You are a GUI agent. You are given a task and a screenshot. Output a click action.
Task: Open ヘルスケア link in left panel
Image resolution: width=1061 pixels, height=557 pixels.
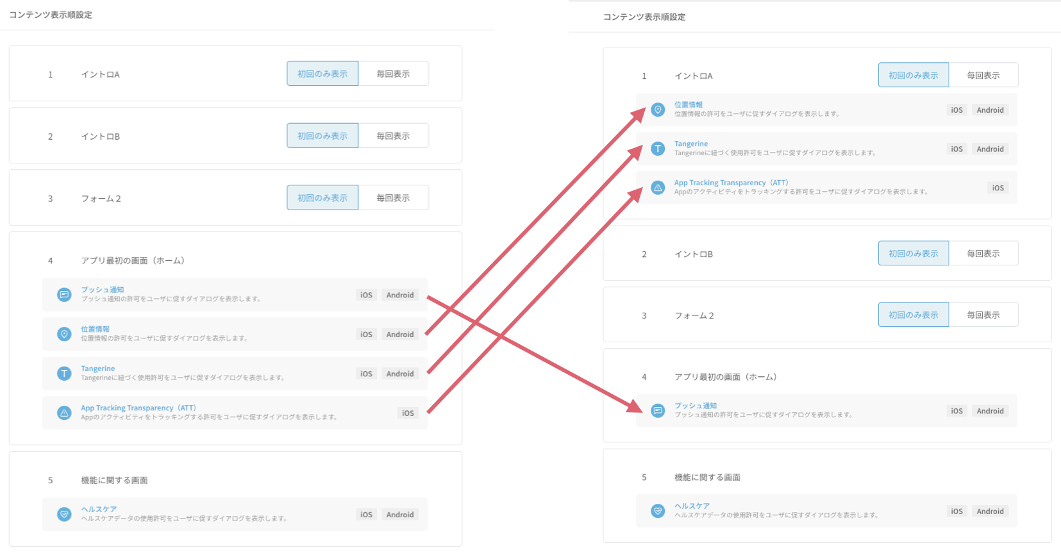click(99, 509)
